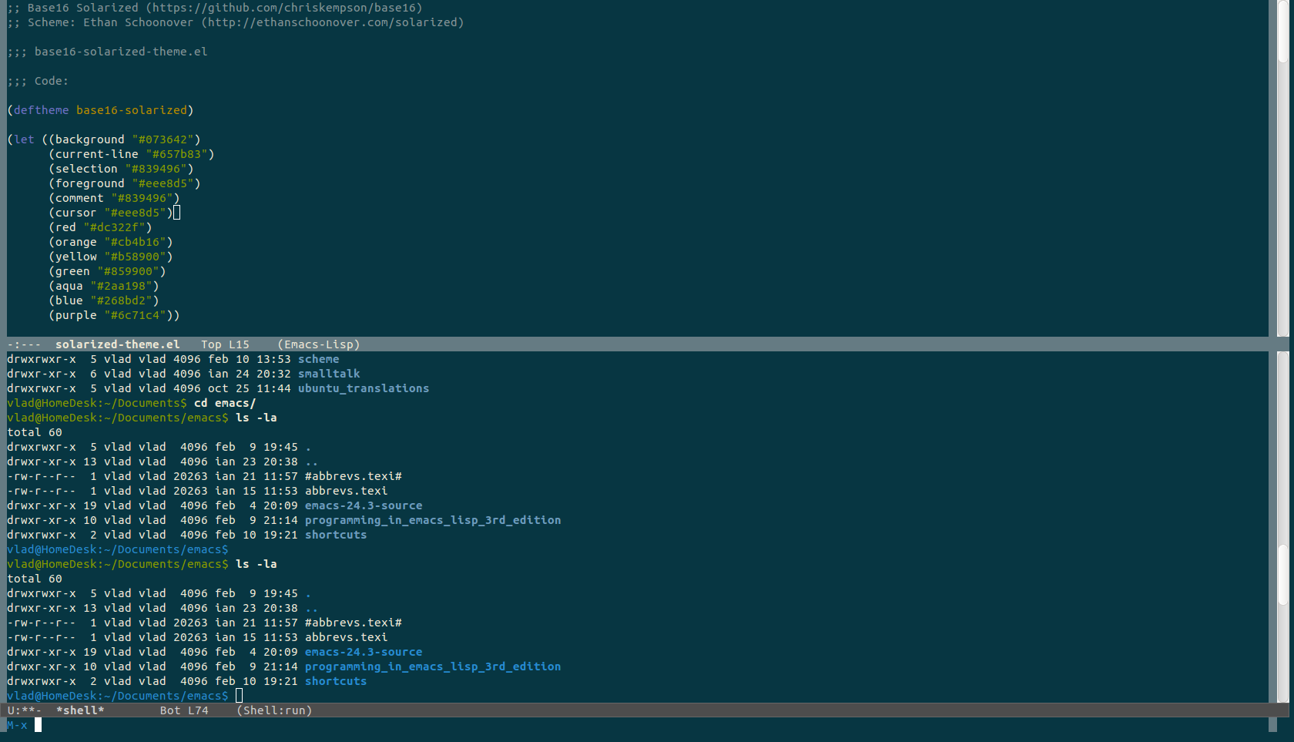Click the 'let' keyword
The height and width of the screenshot is (742, 1294).
(x=25, y=139)
